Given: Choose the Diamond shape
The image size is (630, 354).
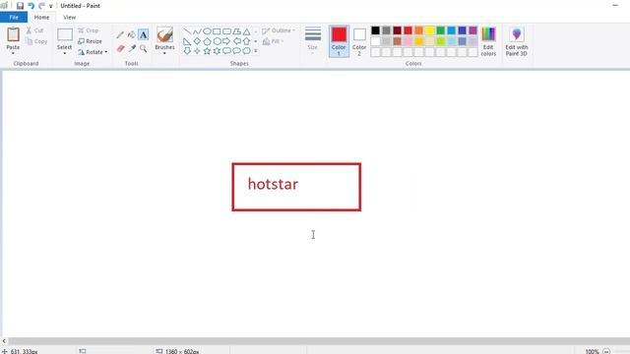Looking at the screenshot, I should coord(197,41).
